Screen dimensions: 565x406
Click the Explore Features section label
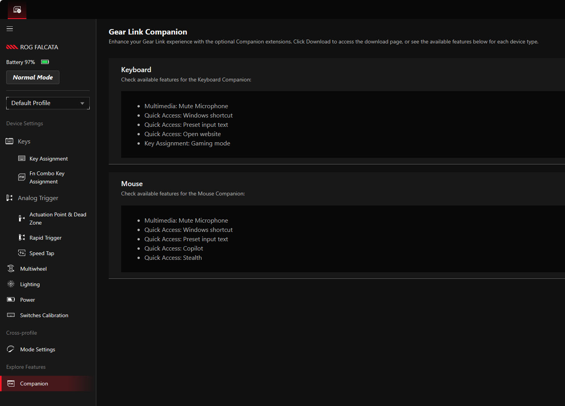click(26, 367)
